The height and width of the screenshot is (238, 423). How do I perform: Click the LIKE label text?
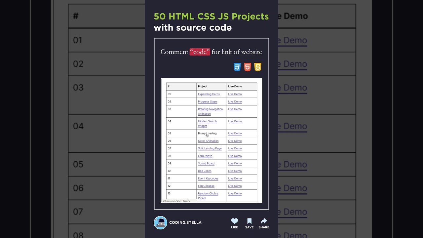click(235, 227)
